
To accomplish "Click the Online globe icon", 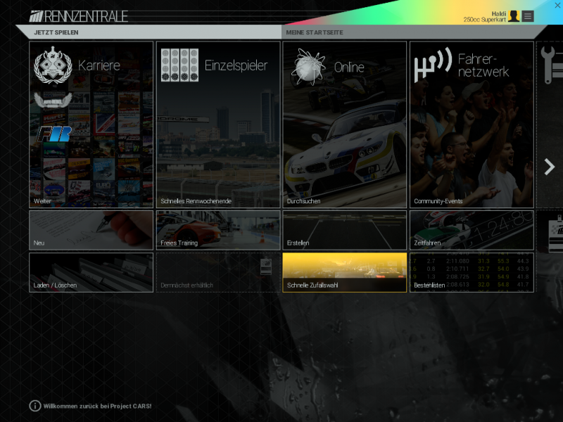I will pos(308,67).
